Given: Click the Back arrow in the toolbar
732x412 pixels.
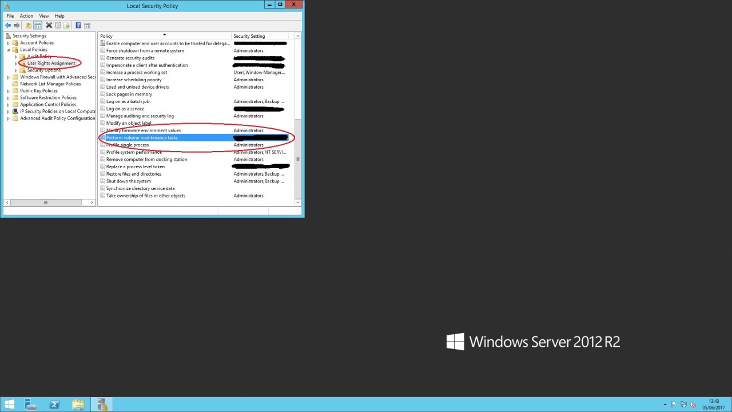Looking at the screenshot, I should coord(8,26).
